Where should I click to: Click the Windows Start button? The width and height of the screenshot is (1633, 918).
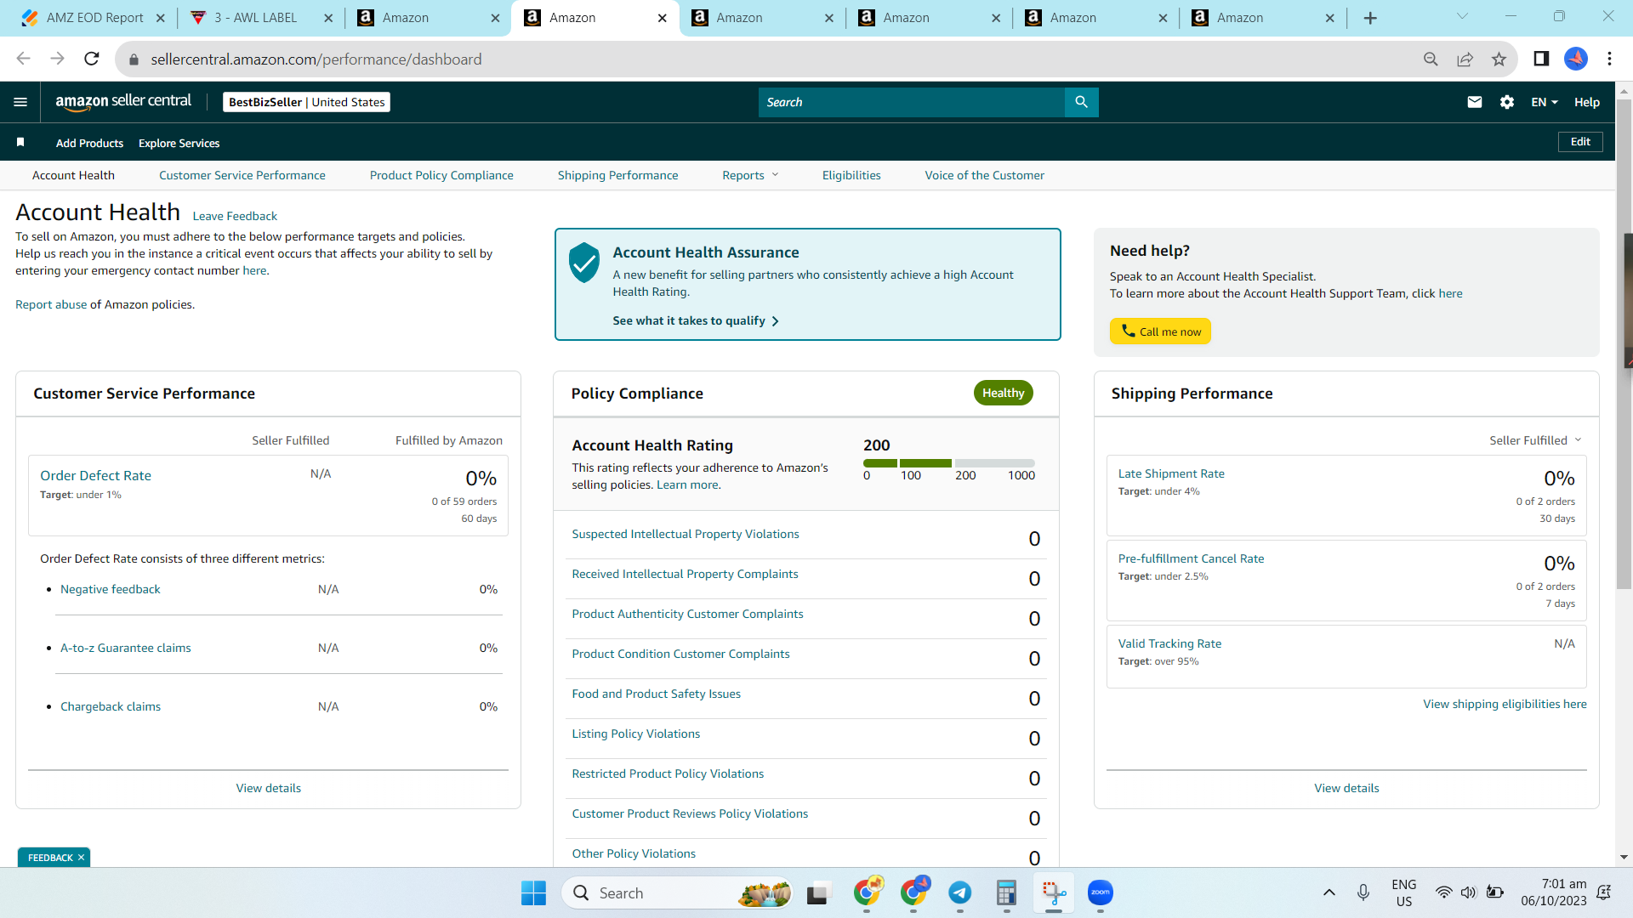point(533,892)
